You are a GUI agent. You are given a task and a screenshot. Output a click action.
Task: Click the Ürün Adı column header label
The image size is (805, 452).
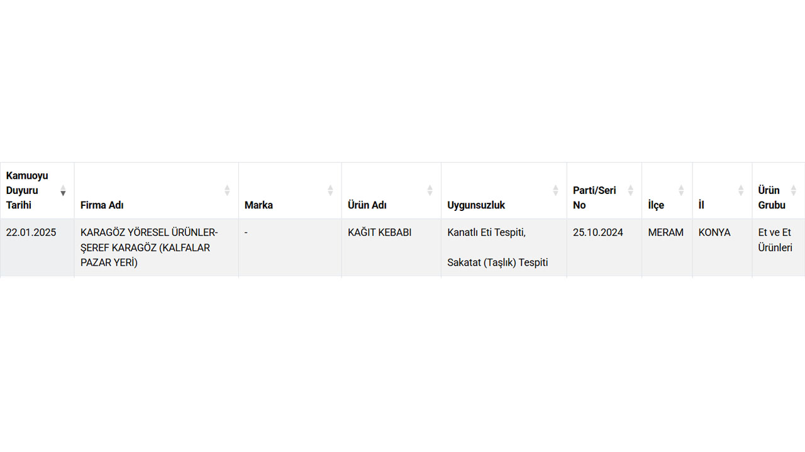367,205
